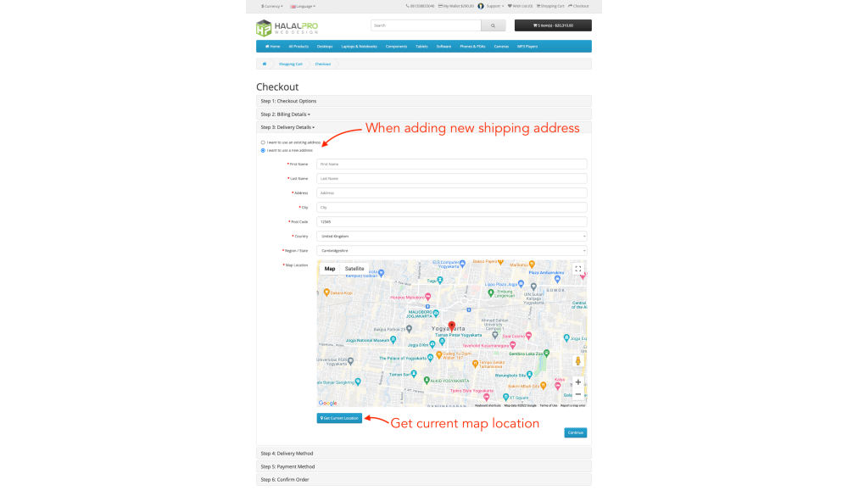Select 'I want to use an existing address'
The height and width of the screenshot is (496, 848).
point(263,142)
